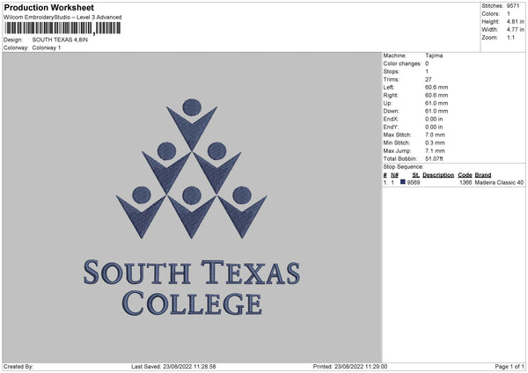Click 'Madeira Classic 40' brand text
The image size is (528, 373).
click(x=499, y=182)
